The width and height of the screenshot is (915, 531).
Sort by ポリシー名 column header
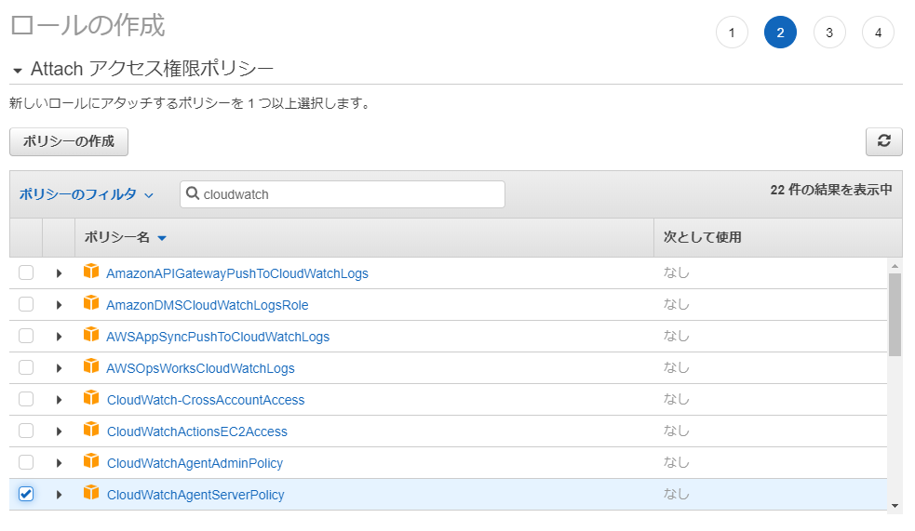(x=125, y=237)
